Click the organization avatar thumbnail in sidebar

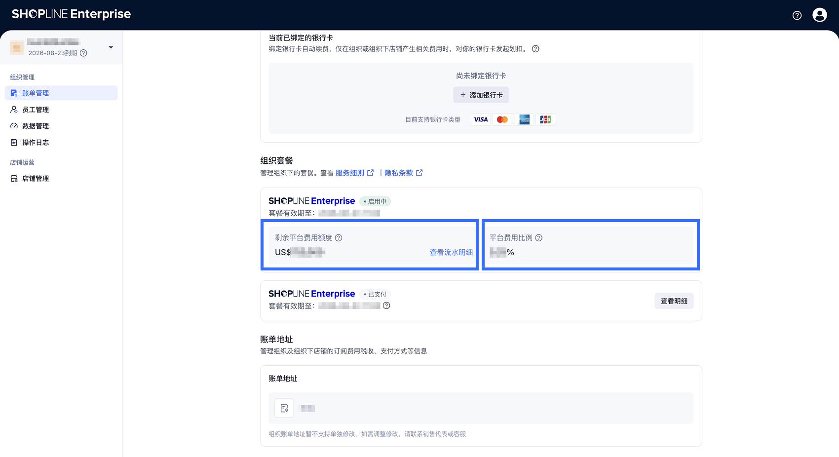pos(17,47)
